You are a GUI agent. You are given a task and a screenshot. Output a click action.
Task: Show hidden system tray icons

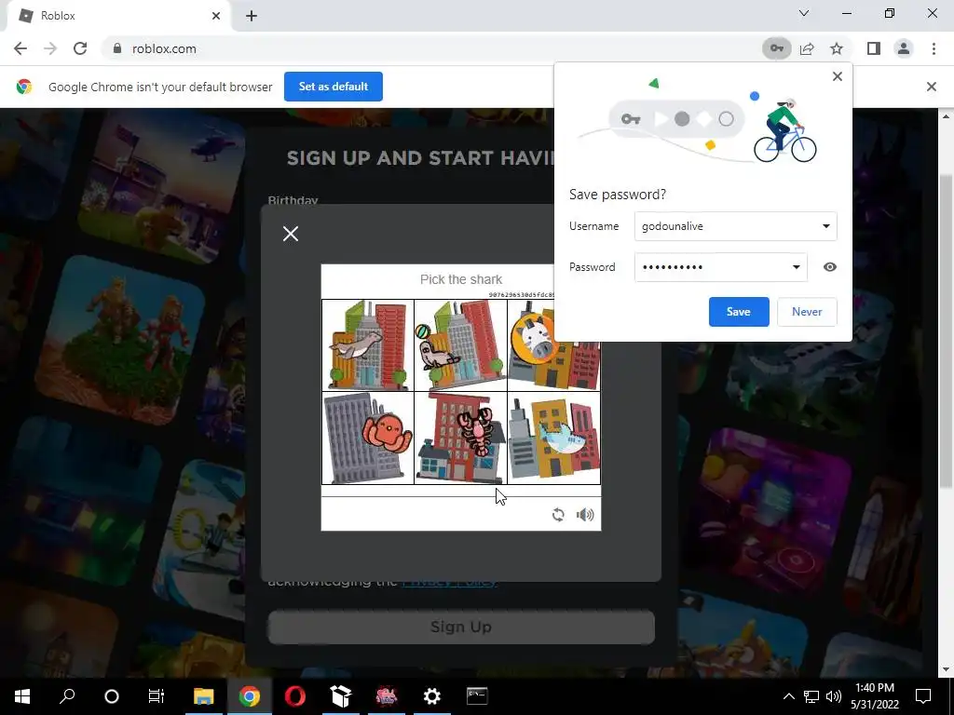tap(788, 696)
